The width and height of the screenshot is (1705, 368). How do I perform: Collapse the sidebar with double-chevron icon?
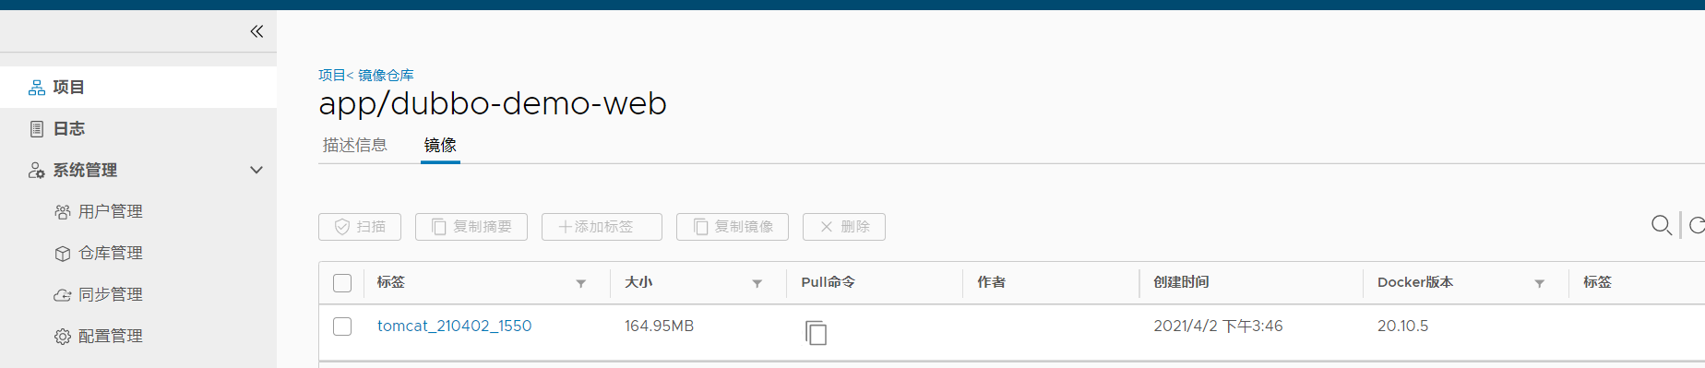click(256, 31)
